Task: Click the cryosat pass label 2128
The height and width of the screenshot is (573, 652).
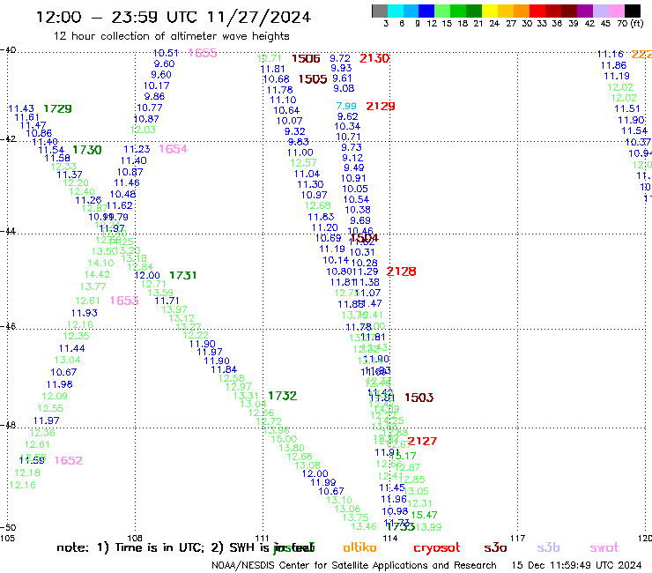Action: pyautogui.click(x=401, y=272)
